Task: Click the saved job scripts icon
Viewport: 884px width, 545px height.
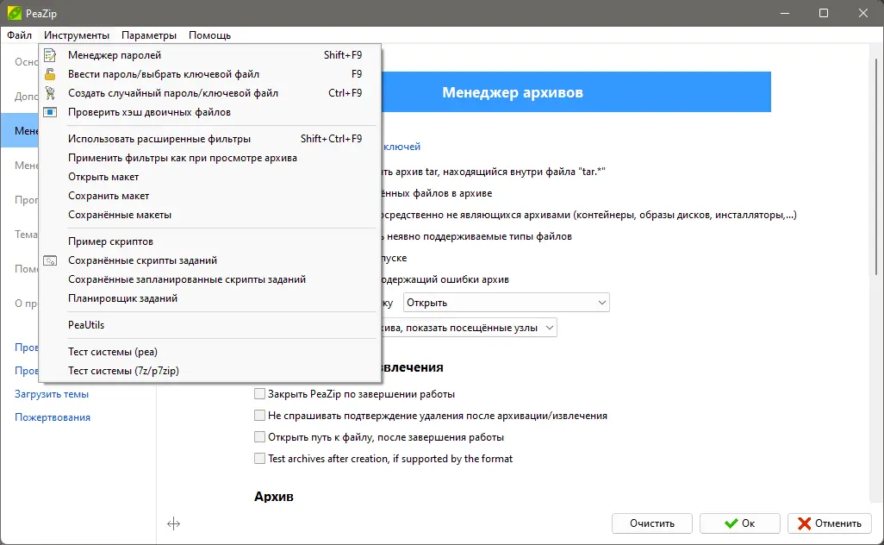Action: [50, 260]
